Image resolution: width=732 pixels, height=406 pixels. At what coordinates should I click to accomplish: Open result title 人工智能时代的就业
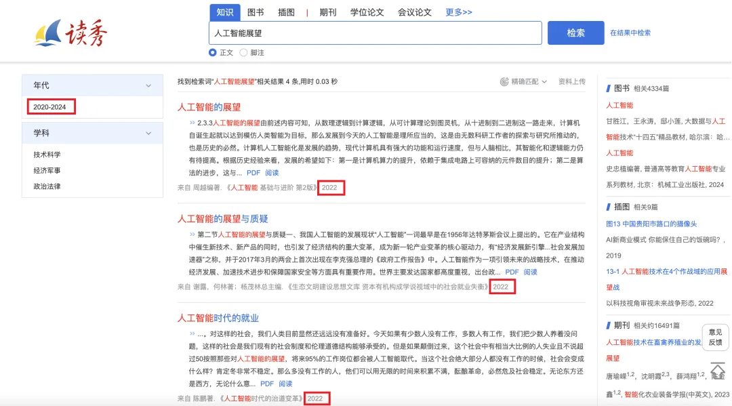(x=218, y=319)
